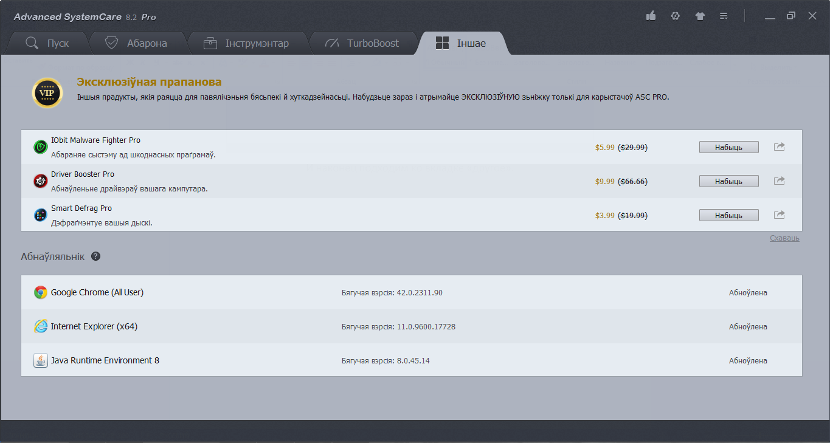Share Driver Booster Pro offer

[779, 180]
